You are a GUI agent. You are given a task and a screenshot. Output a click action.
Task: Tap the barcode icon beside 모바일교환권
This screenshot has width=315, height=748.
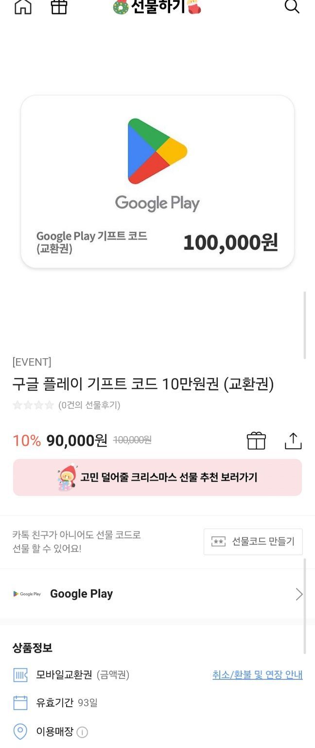19,675
